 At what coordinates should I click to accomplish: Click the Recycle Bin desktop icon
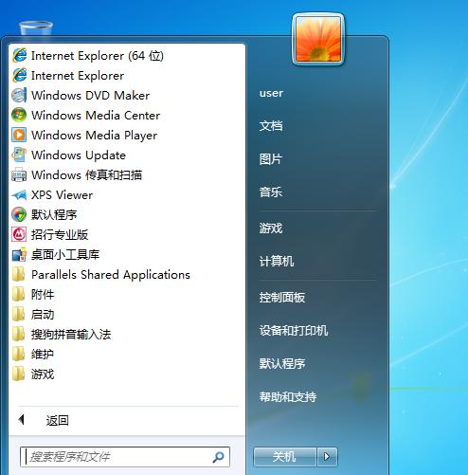[36, 28]
